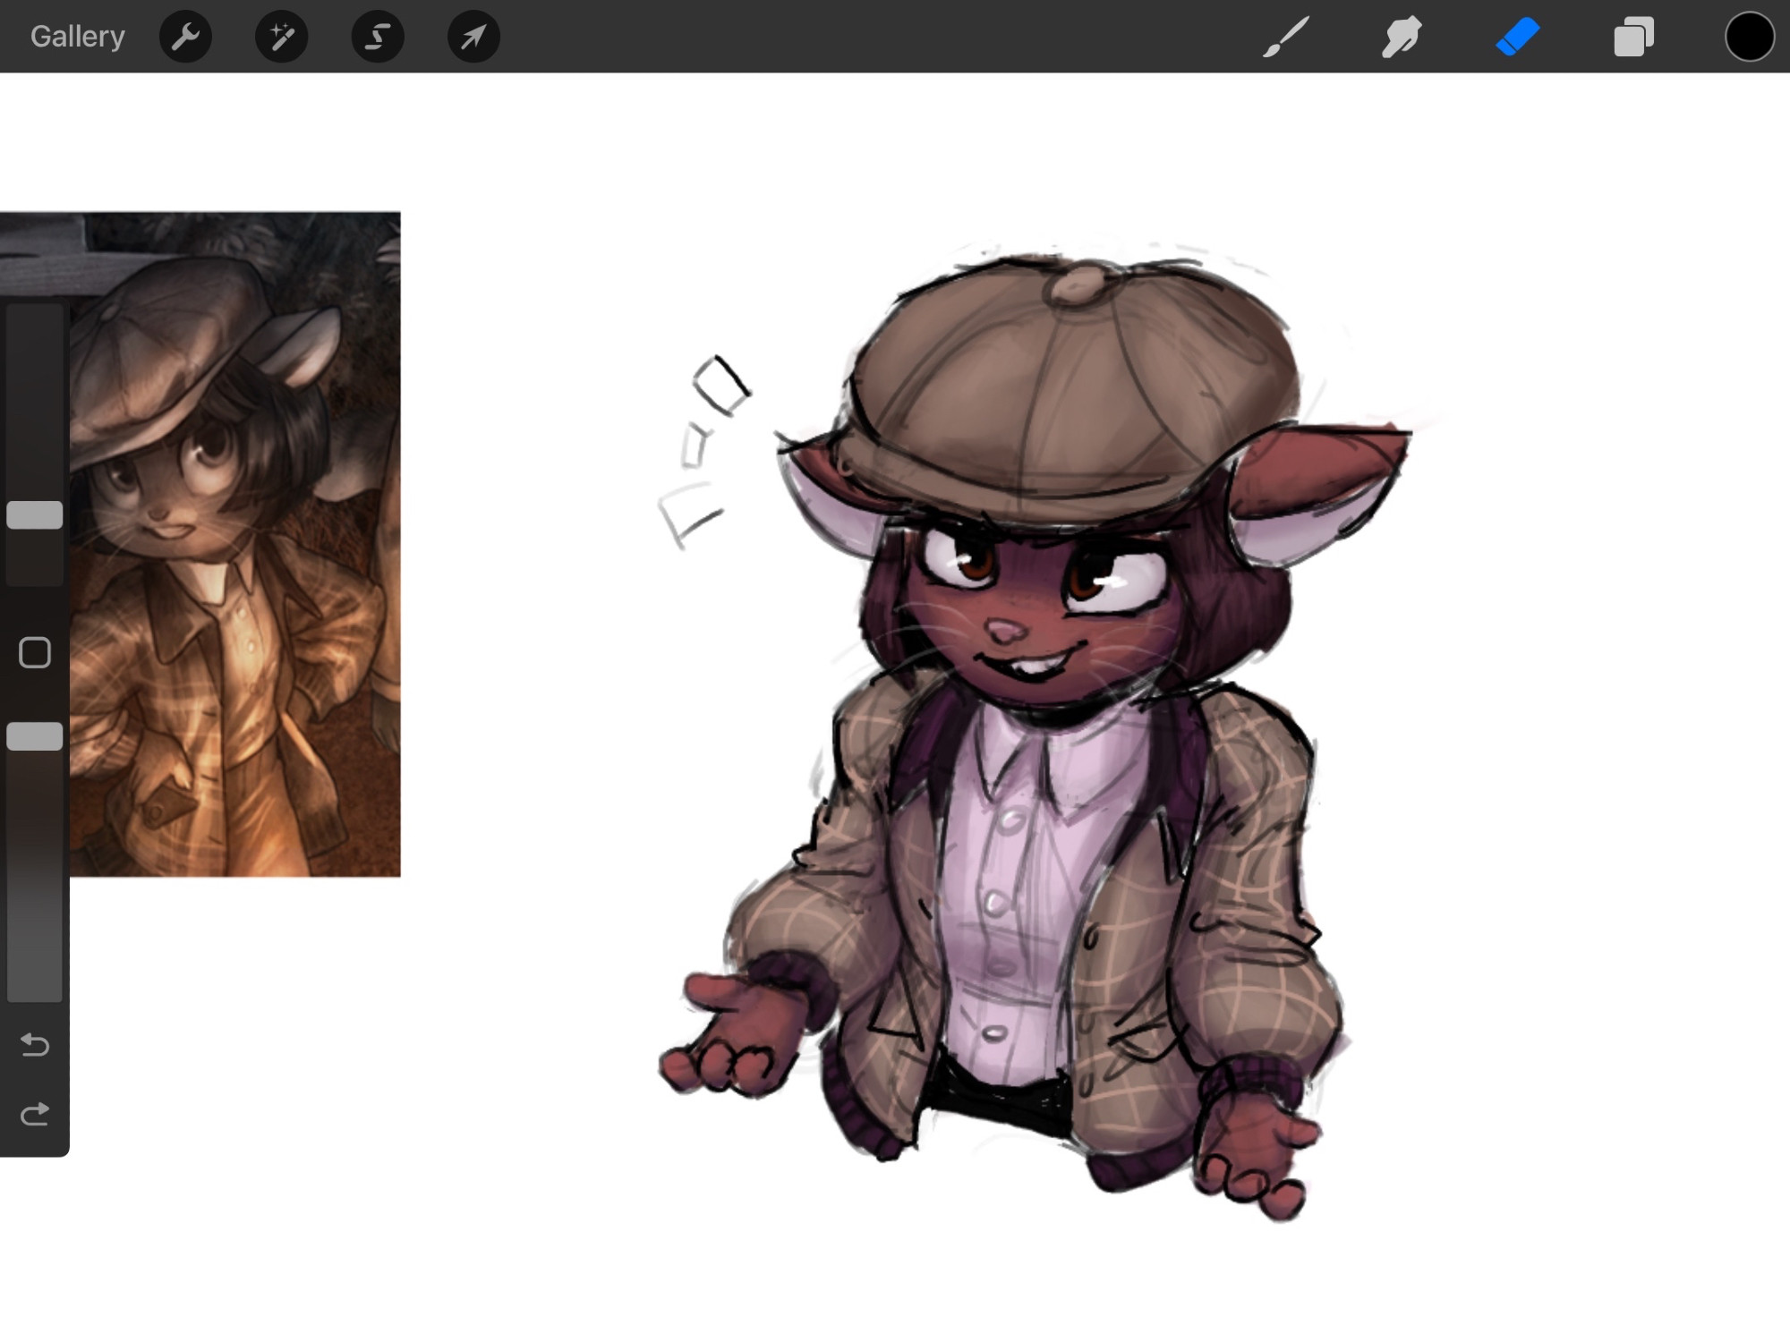Return to the Gallery
This screenshot has height=1342, width=1790.
[77, 37]
